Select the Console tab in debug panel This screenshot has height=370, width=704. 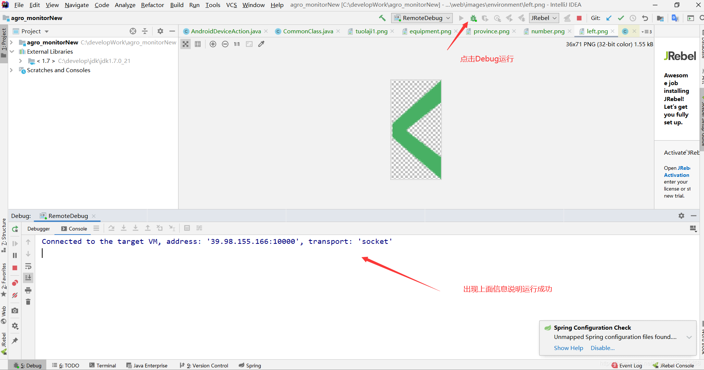(74, 229)
